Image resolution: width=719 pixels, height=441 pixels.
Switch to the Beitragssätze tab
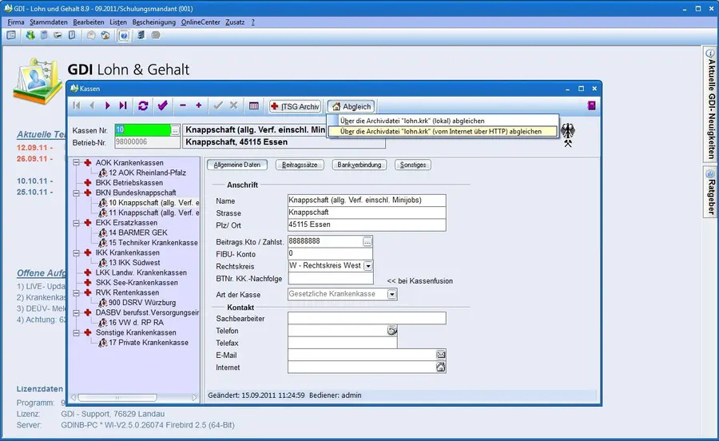[300, 165]
